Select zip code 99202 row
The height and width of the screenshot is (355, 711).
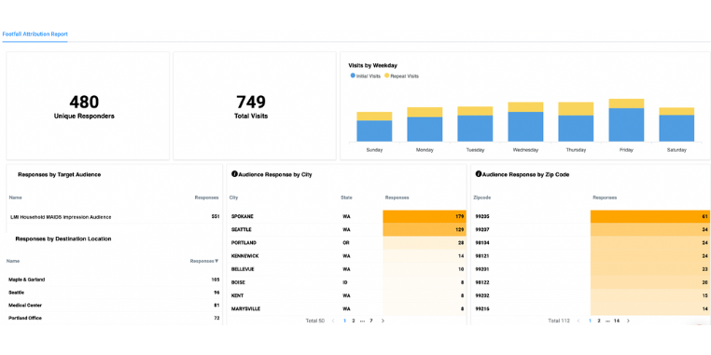[591, 295]
